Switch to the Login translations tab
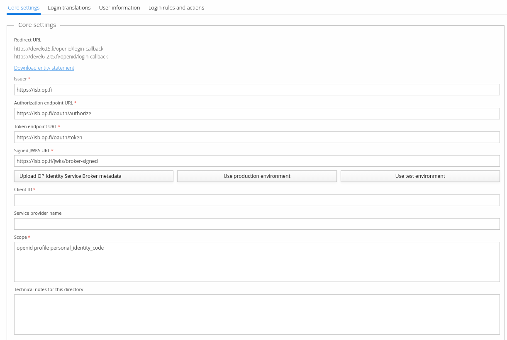Image resolution: width=507 pixels, height=340 pixels. 69,7
